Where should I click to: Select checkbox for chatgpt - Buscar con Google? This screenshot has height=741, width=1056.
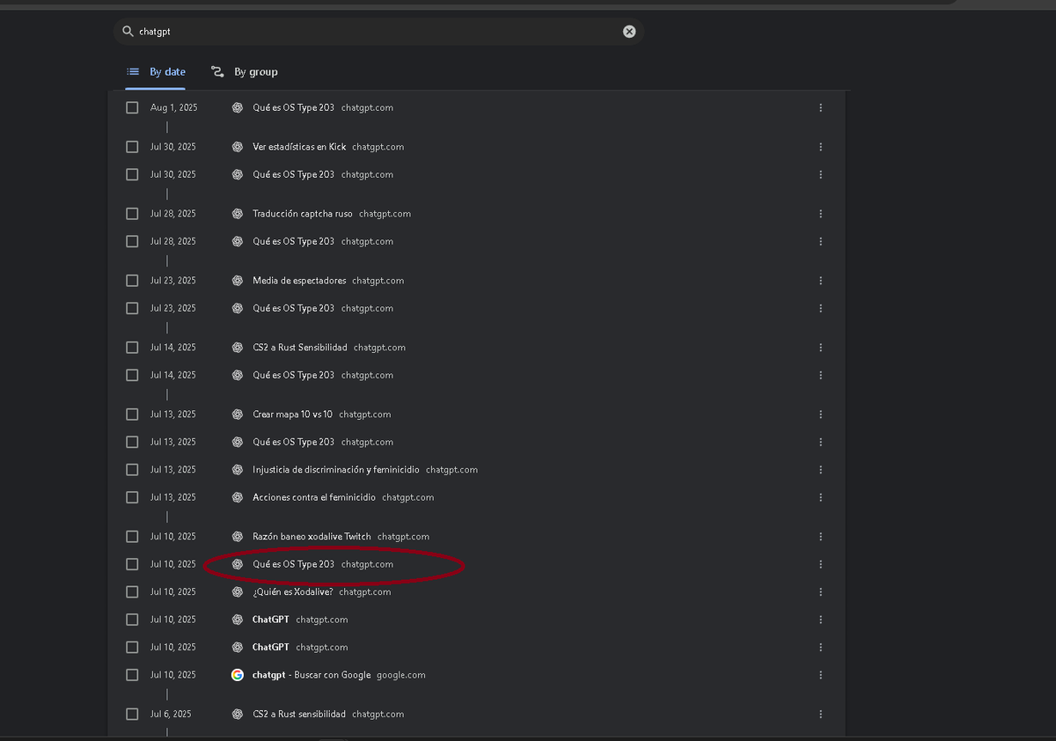coord(132,675)
